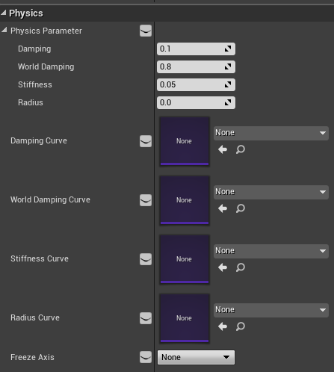334x372 pixels.
Task: Click the World Damping Curve pin toggle icon
Action: tap(146, 200)
